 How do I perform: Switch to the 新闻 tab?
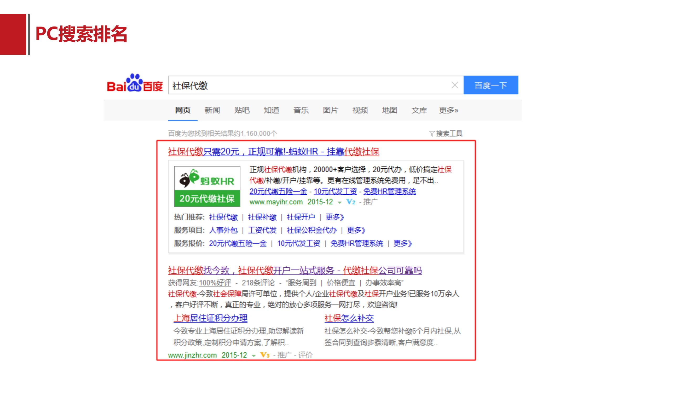212,110
